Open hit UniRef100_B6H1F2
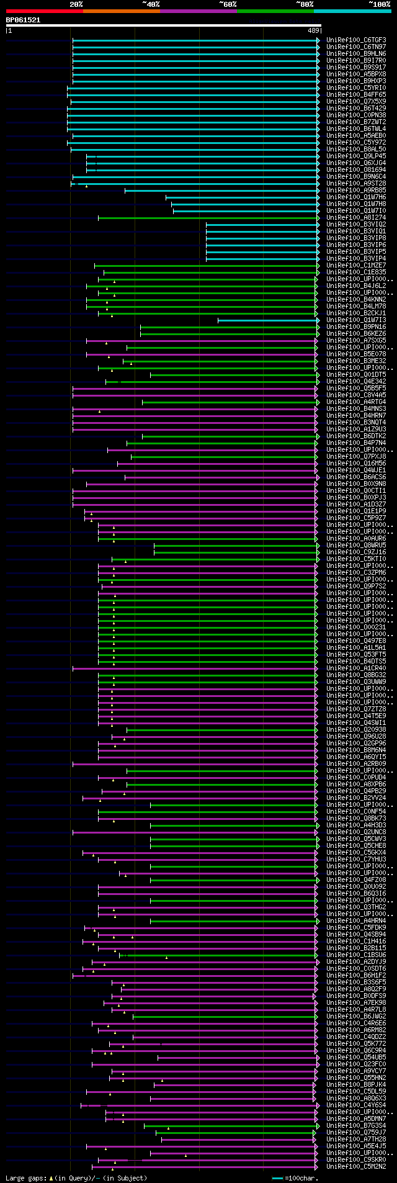The image size is (397, 1183). pyautogui.click(x=356, y=975)
